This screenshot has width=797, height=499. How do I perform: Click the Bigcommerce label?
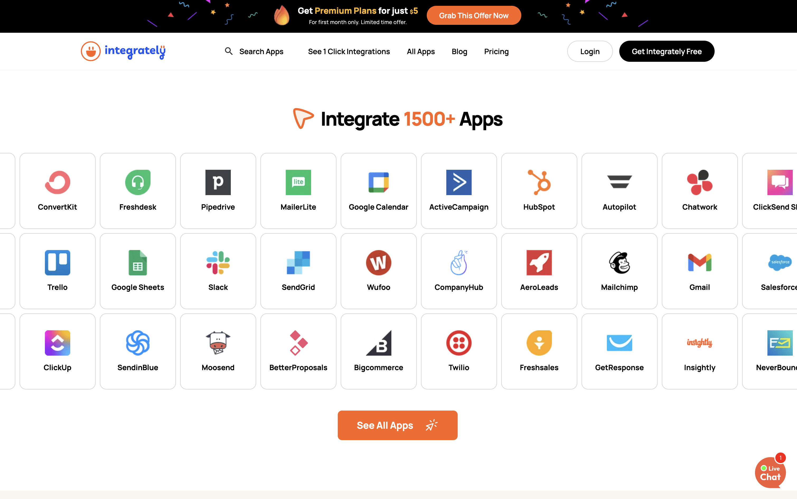pos(378,367)
